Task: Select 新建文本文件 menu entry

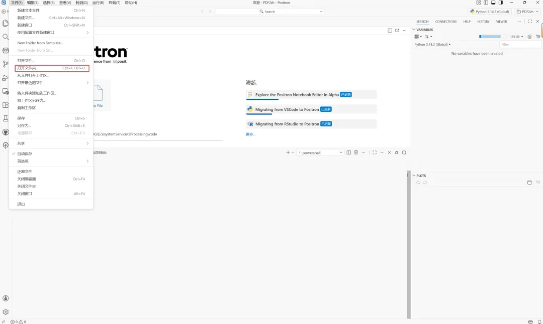Action: [x=51, y=11]
